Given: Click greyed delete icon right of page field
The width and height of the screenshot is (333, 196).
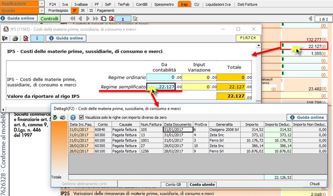Looking at the screenshot, I should click(135, 19).
